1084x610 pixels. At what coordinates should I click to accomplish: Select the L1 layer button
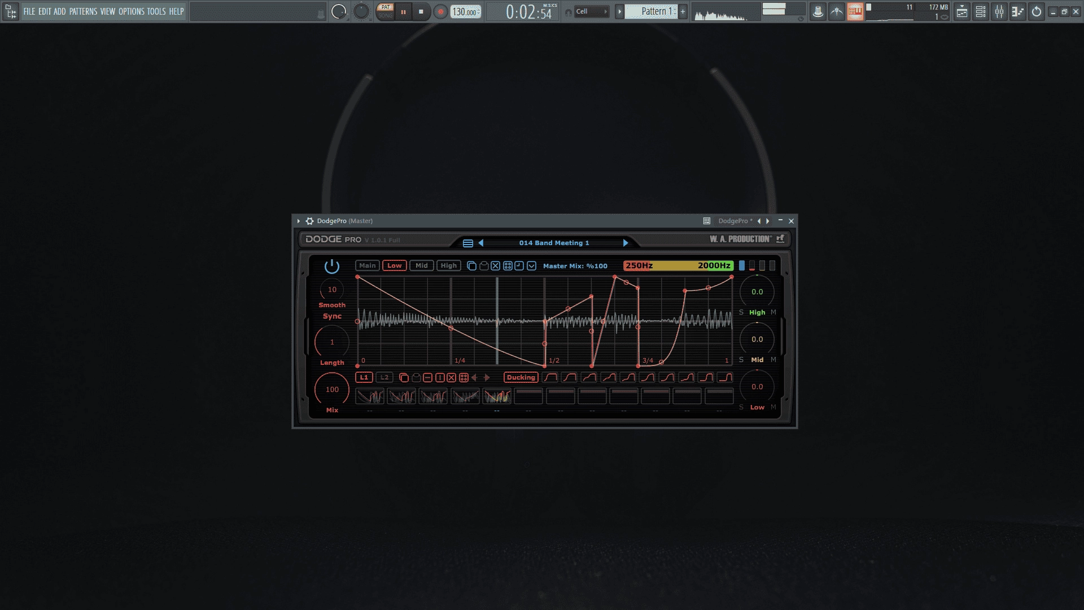coord(364,377)
